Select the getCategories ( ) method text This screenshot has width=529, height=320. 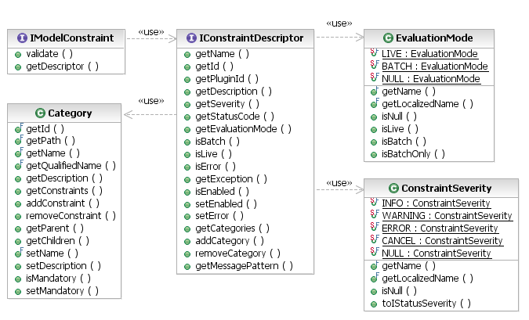pos(232,228)
